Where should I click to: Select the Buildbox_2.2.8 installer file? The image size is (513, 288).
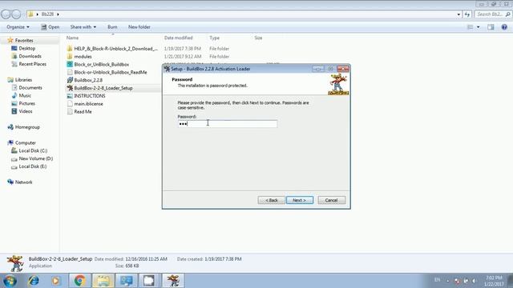[x=85, y=80]
